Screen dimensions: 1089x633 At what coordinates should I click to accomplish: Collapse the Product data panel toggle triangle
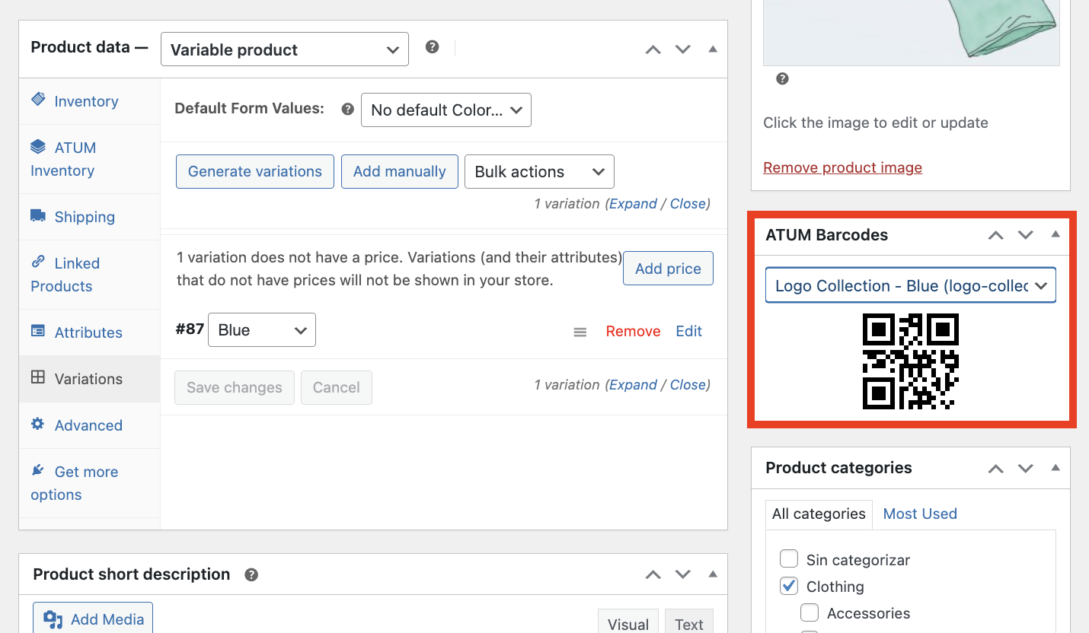(x=713, y=49)
